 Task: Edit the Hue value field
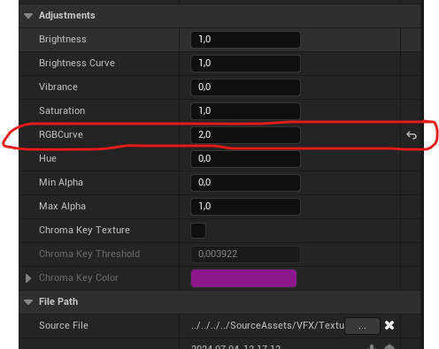click(x=245, y=159)
